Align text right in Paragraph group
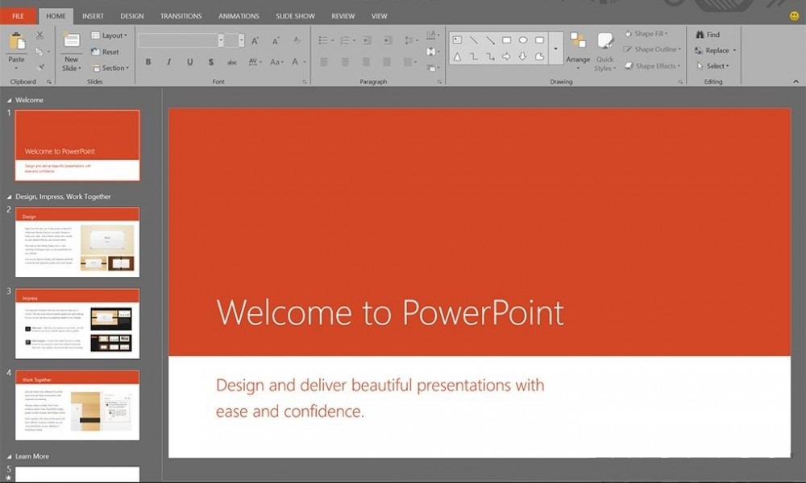This screenshot has width=806, height=483. (x=366, y=62)
